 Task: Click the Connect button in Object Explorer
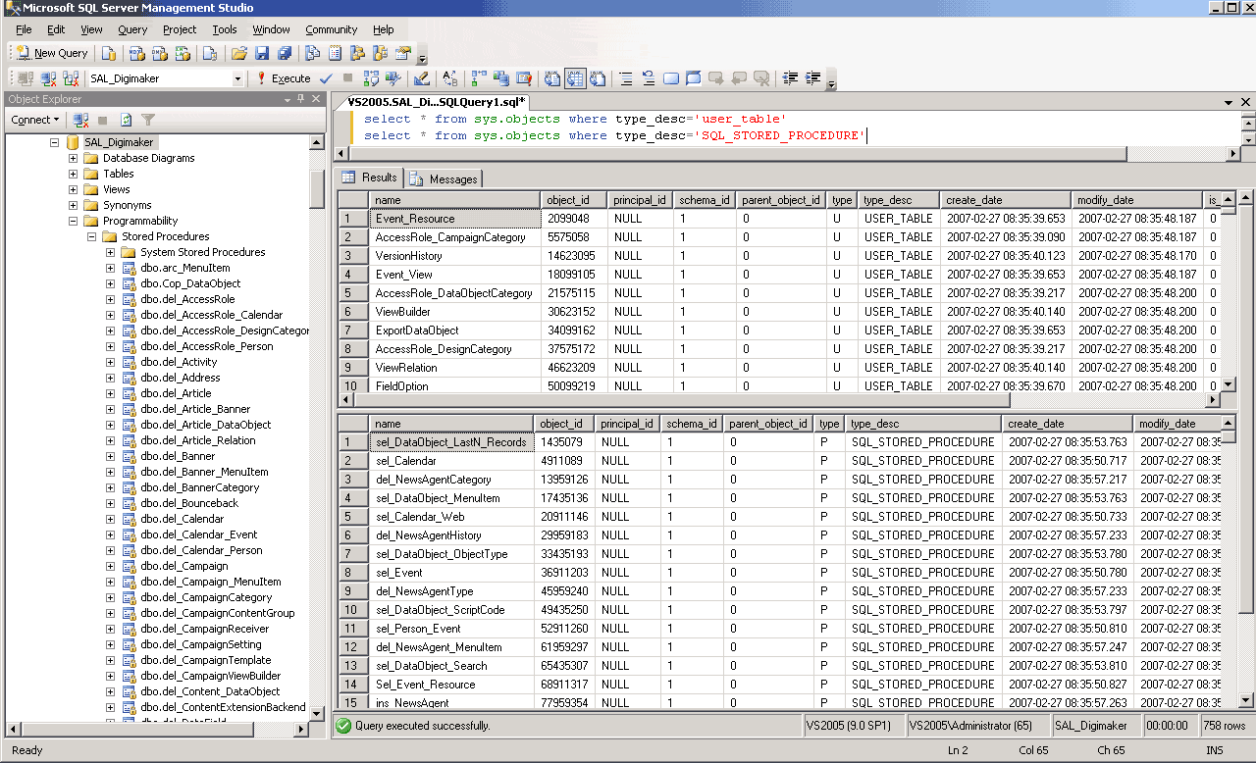coord(34,120)
